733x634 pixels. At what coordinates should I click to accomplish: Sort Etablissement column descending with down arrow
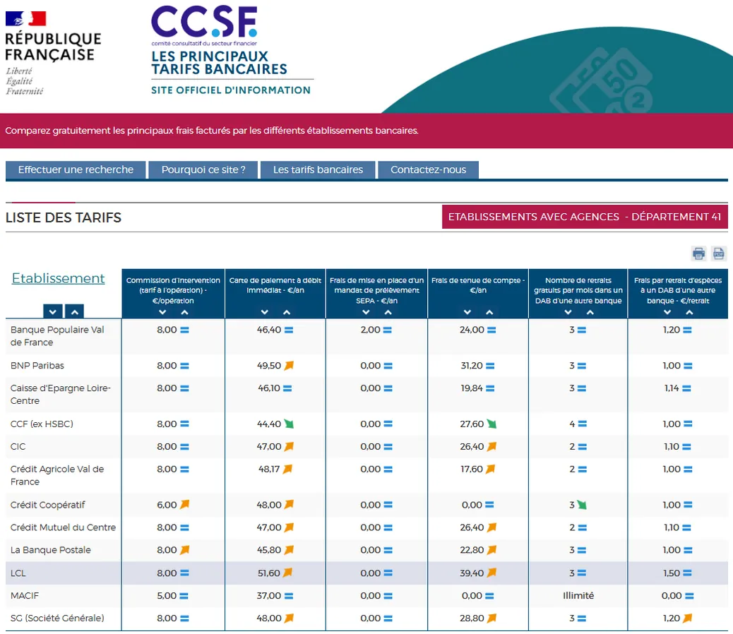[x=53, y=311]
